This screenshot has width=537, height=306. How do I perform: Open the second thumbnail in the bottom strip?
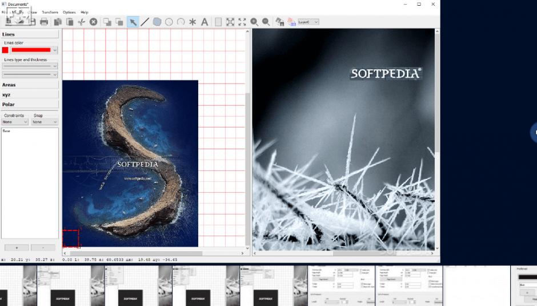point(70,286)
